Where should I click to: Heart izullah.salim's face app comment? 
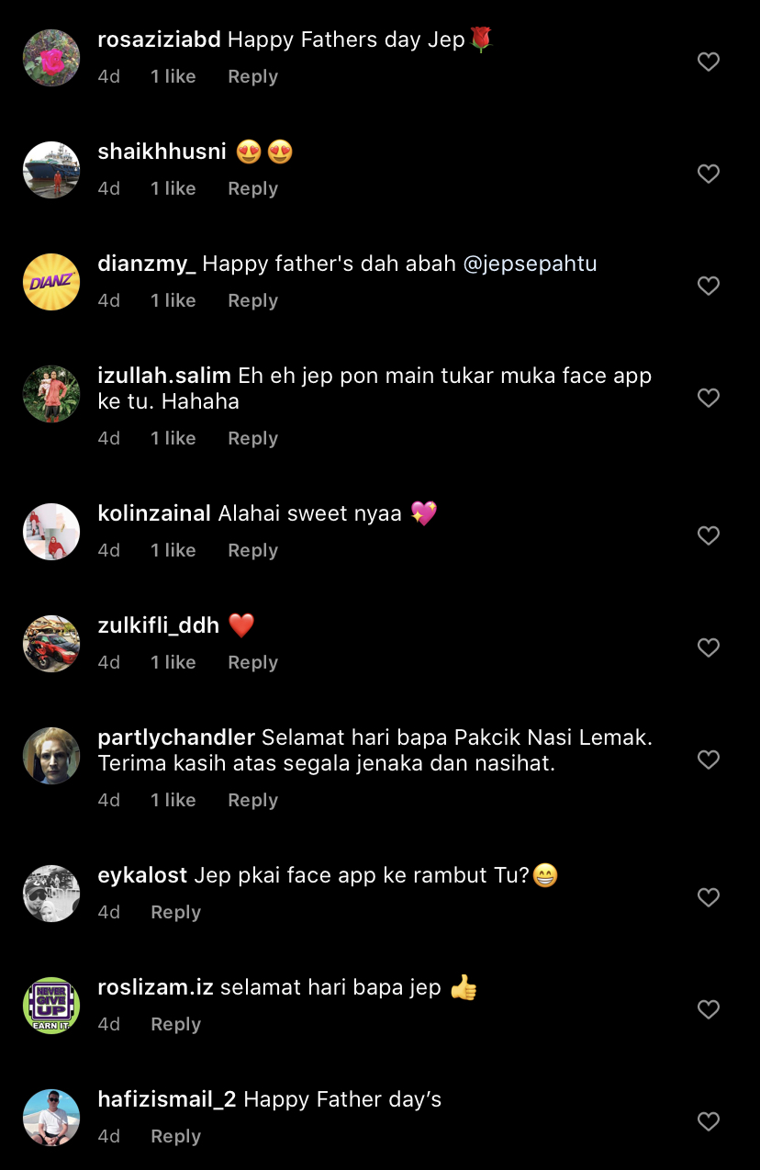(x=709, y=398)
